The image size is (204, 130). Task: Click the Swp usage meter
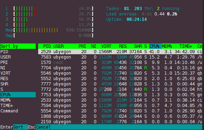[53, 36]
